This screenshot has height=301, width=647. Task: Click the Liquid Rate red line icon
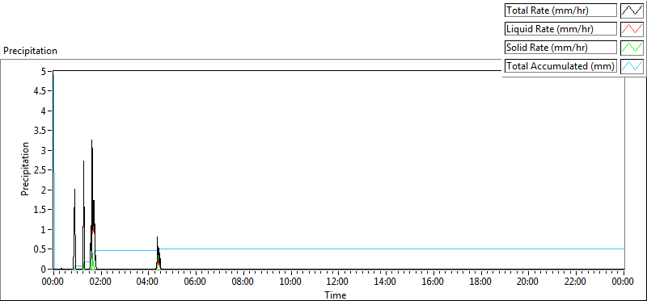point(632,29)
